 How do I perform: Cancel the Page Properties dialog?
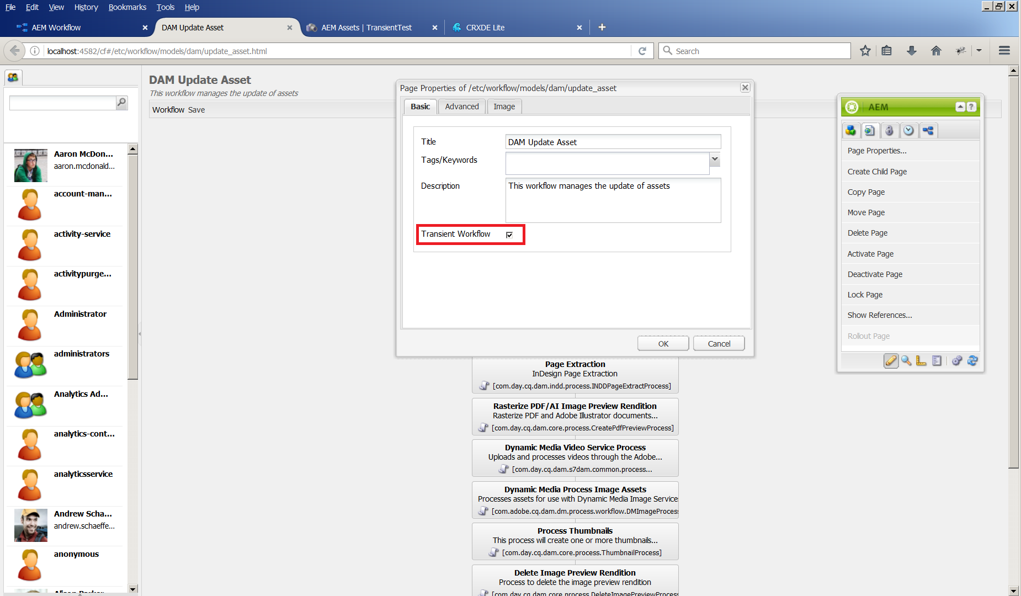click(719, 344)
